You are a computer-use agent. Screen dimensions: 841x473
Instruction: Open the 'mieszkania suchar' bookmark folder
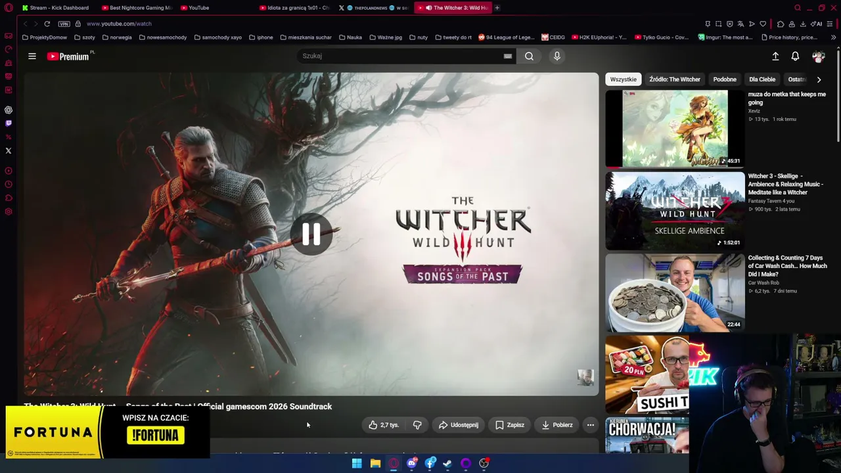click(306, 37)
